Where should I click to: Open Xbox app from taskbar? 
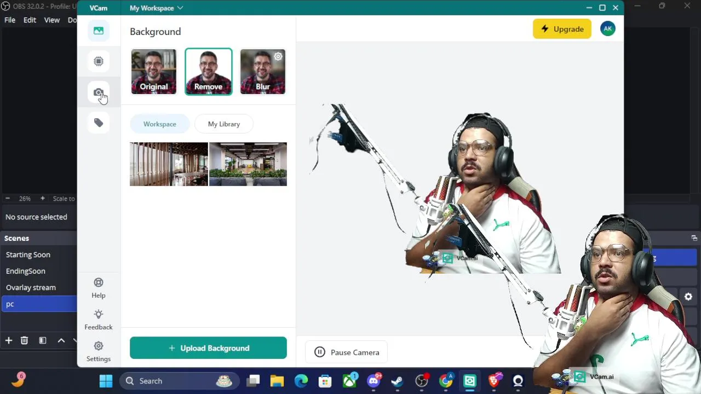tap(349, 381)
